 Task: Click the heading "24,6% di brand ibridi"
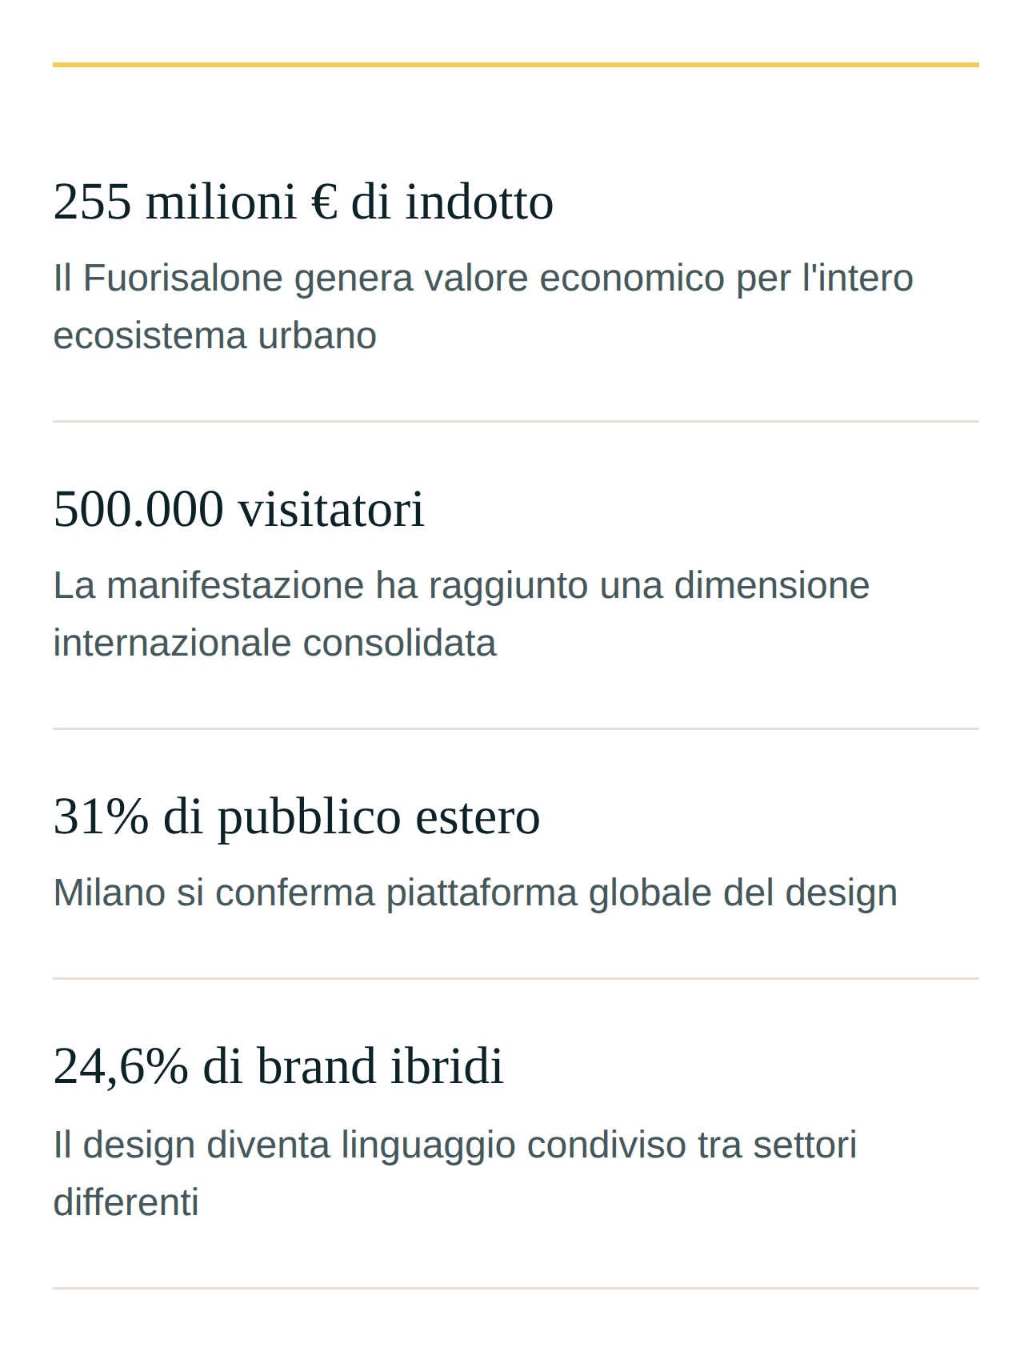tap(278, 1065)
